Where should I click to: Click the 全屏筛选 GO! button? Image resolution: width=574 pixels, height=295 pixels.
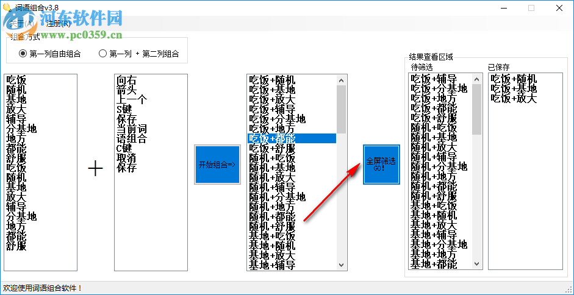381,165
